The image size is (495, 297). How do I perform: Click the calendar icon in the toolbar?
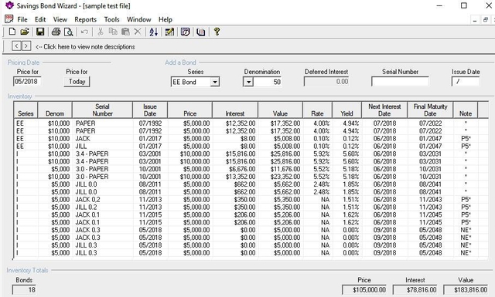[x=186, y=32]
